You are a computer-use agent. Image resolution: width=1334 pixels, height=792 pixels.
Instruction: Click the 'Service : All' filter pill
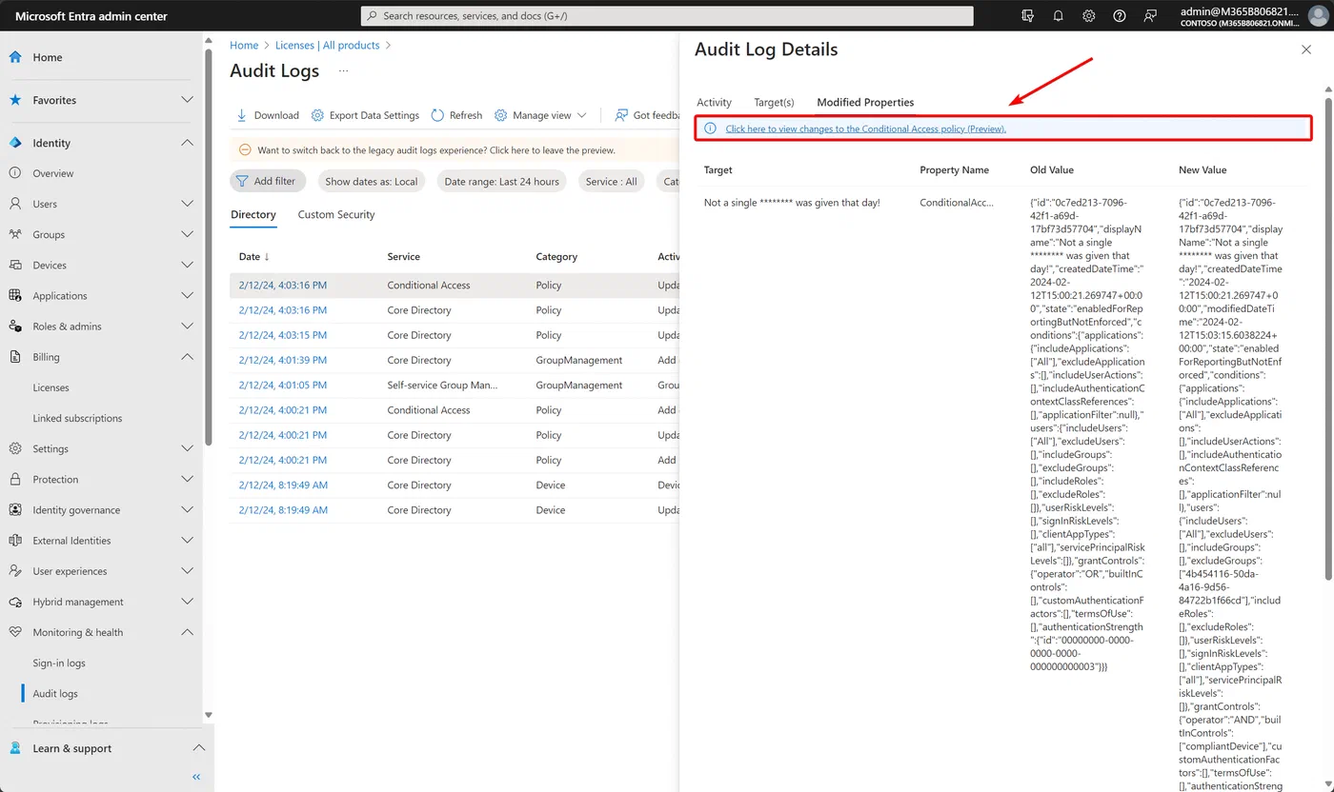[612, 181]
